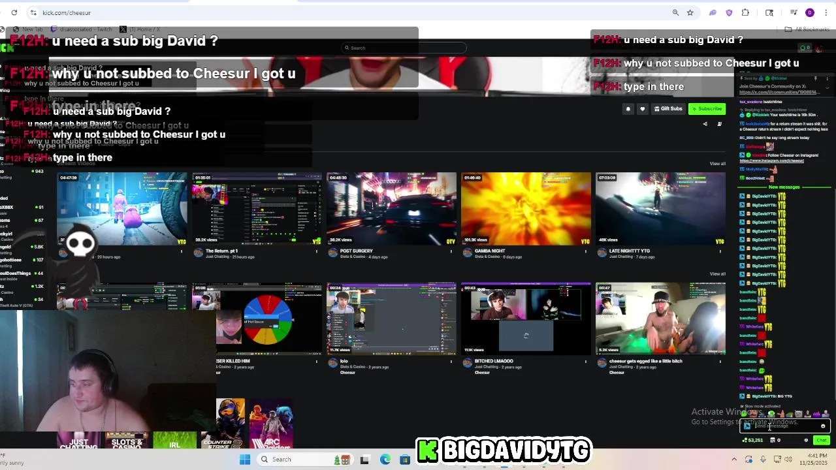Open the LATE NIGHTTT YTG video thumbnail
836x470 pixels.
coord(660,209)
